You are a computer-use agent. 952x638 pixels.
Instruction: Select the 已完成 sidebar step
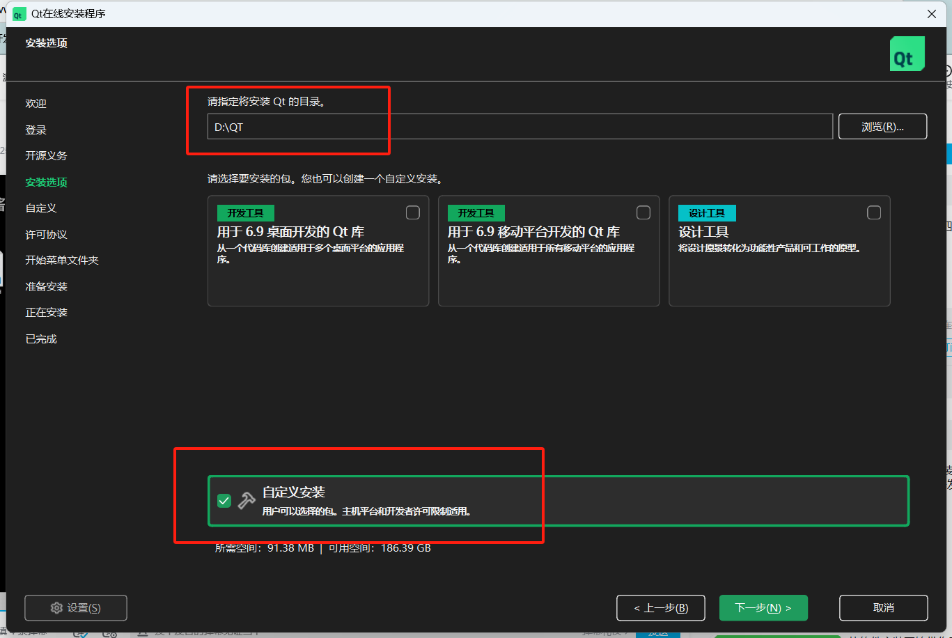pyautogui.click(x=41, y=339)
